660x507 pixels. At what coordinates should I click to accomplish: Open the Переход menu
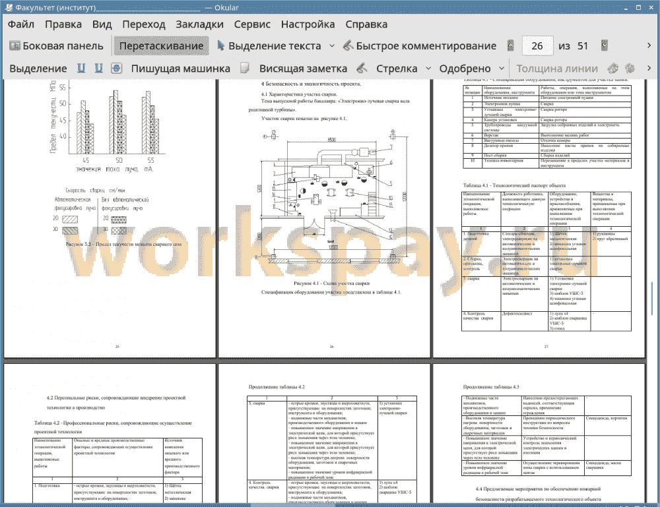tap(143, 24)
